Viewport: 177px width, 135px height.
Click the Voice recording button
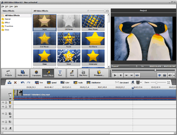72,73
